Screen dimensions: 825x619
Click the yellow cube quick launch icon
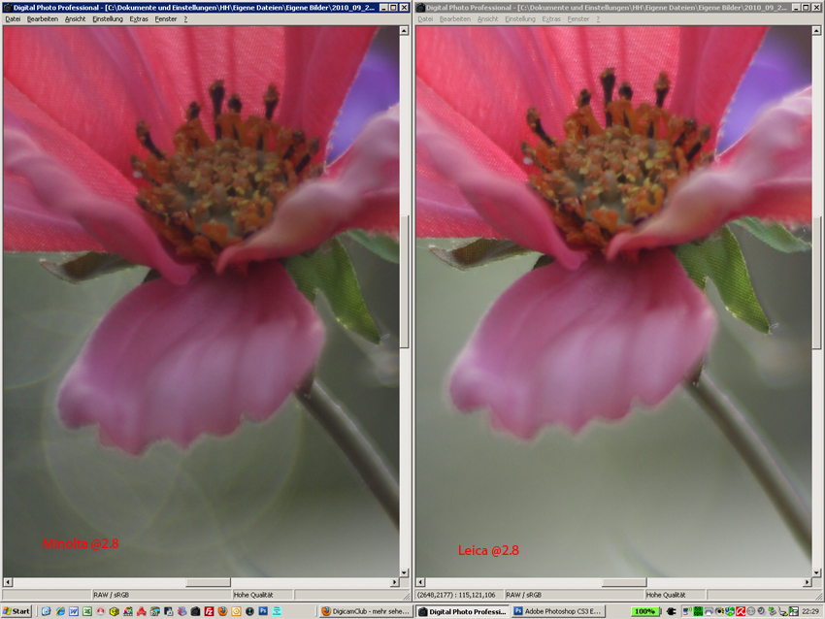tap(115, 611)
